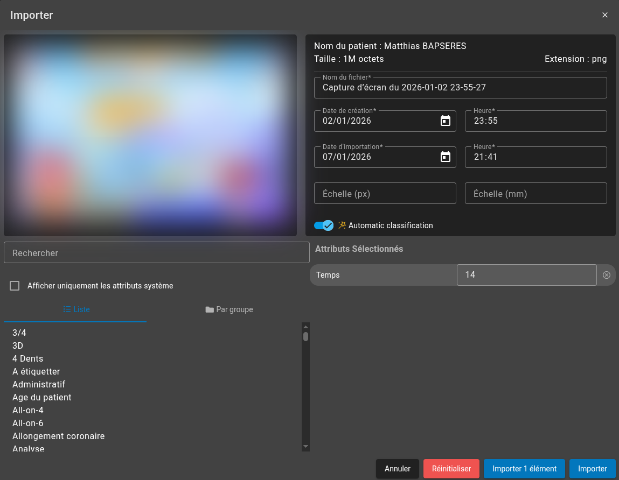Click the attribute list scrollbar up arrow
The image size is (619, 480).
[x=305, y=327]
